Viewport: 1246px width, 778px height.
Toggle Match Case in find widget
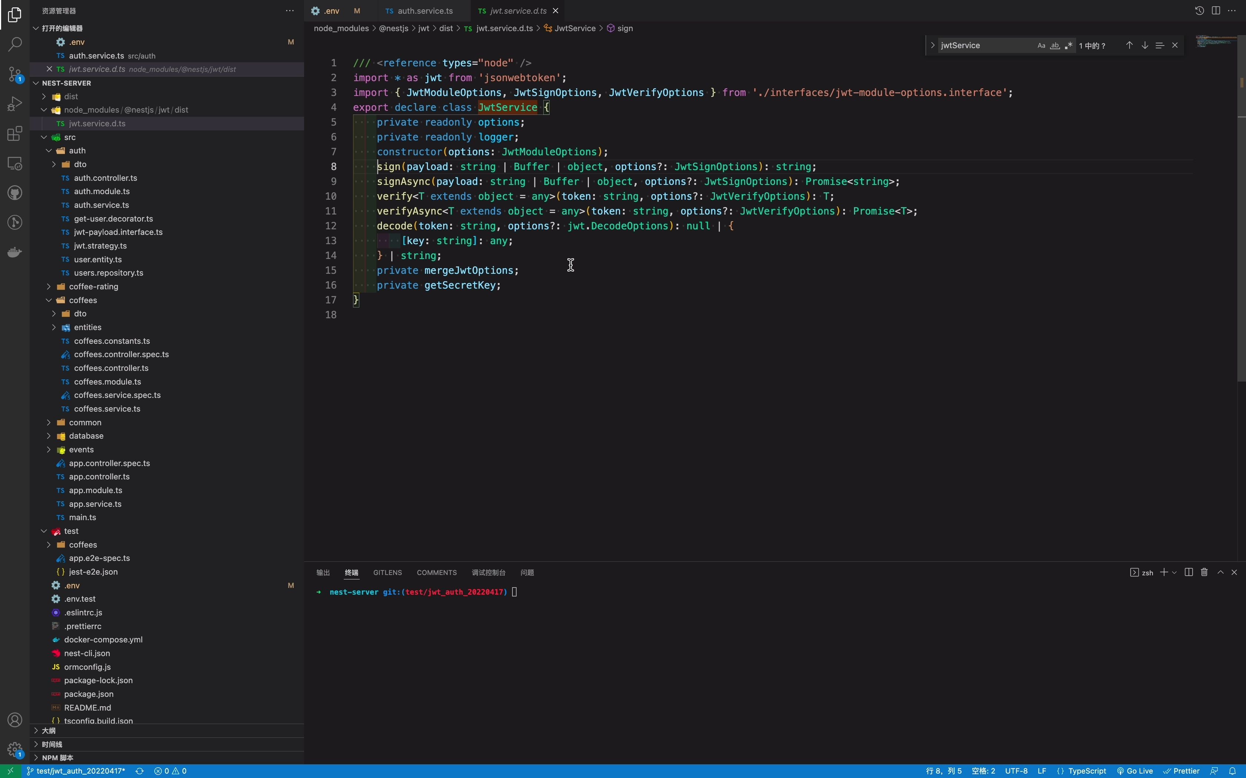(x=1041, y=45)
